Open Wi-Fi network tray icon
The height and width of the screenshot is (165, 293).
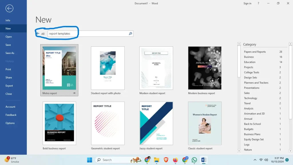[261, 160]
